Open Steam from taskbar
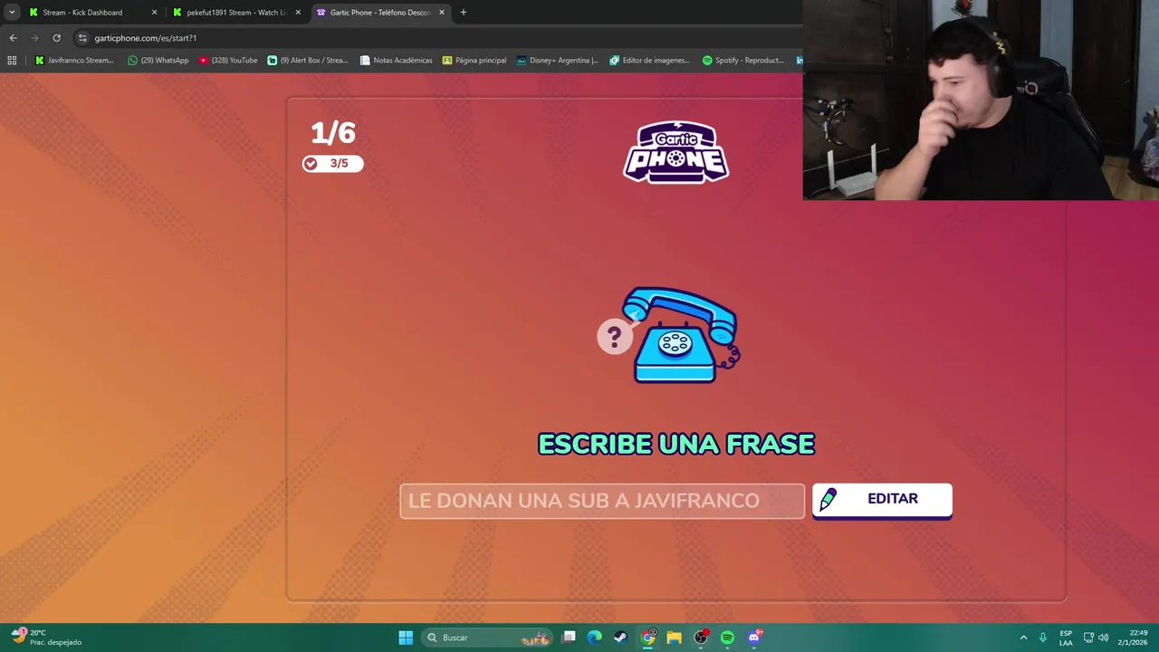This screenshot has height=652, width=1159. [x=620, y=638]
